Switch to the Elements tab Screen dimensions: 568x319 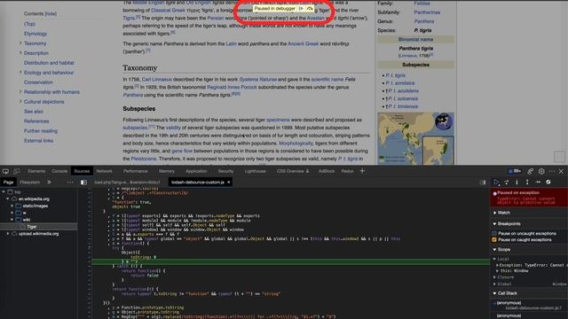(36, 171)
